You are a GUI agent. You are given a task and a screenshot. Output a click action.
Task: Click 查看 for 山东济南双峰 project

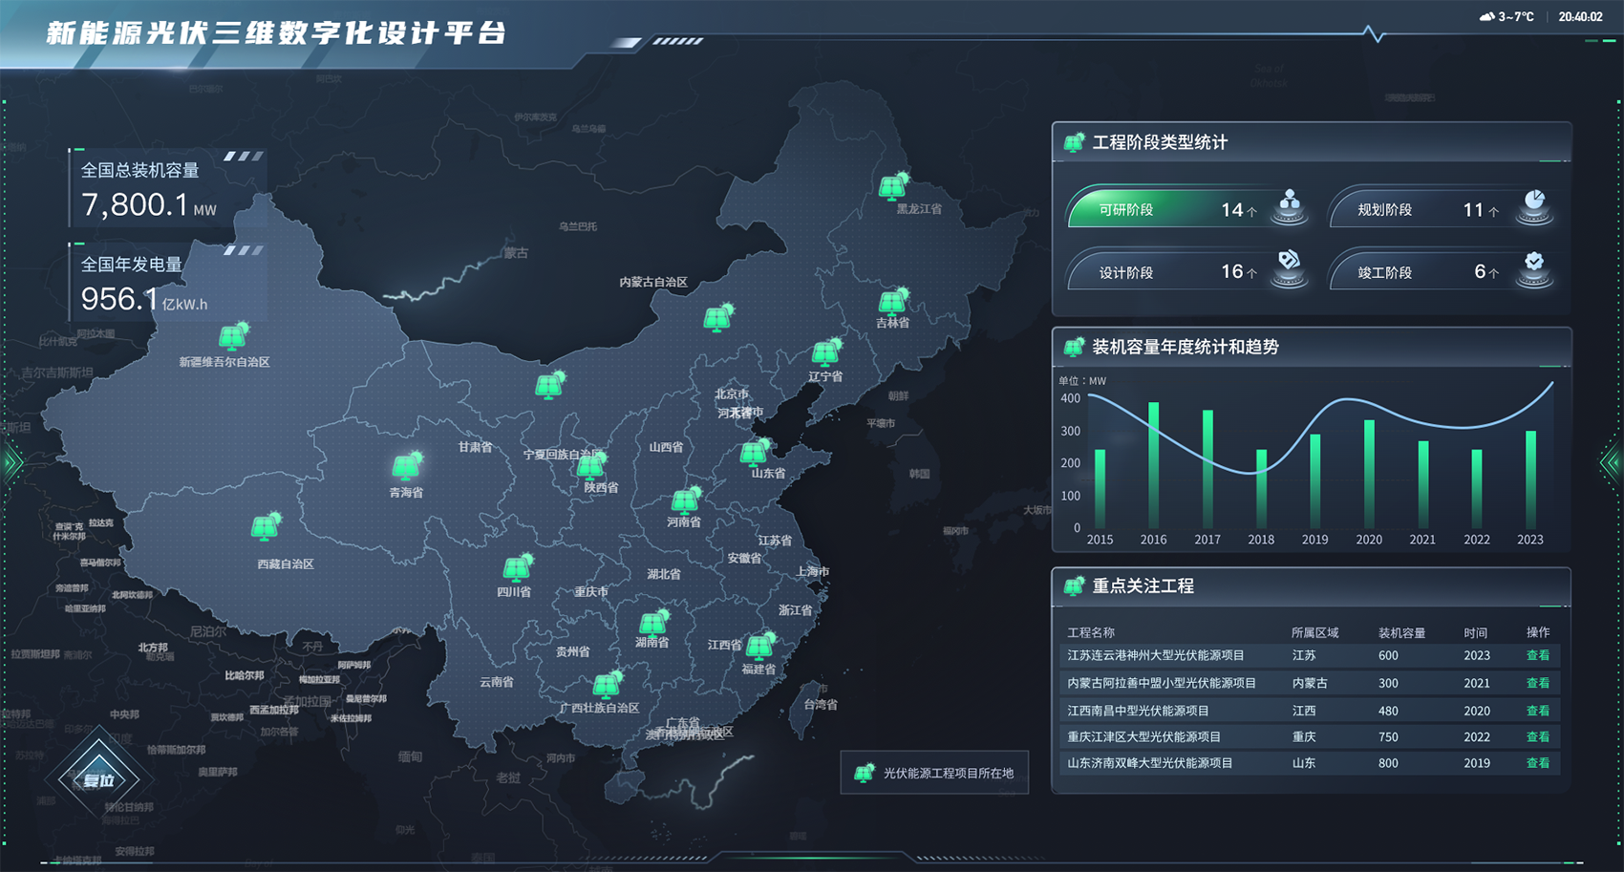point(1537,763)
